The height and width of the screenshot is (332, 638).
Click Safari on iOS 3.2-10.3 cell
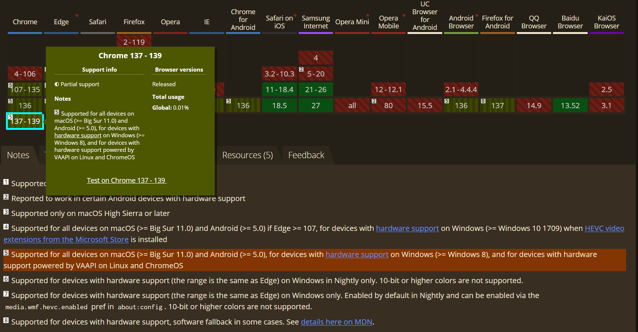tap(279, 74)
